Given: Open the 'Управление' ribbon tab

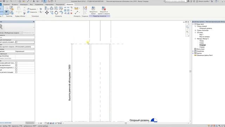Looking at the screenshot, I should [x=39, y=5].
